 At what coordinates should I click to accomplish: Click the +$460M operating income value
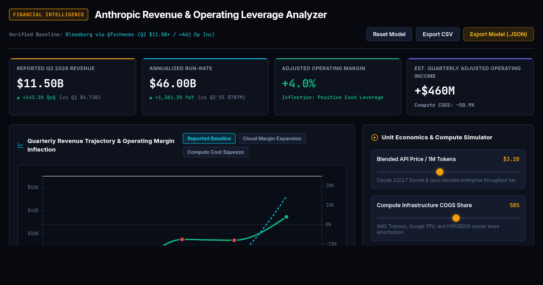(434, 91)
